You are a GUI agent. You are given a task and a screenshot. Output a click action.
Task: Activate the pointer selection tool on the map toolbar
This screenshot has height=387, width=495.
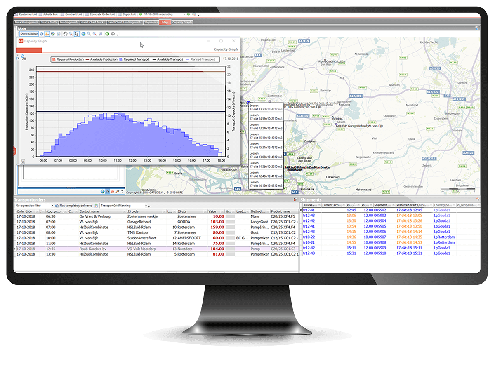tap(77, 34)
